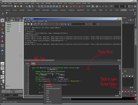Image resolution: width=138 pixels, height=105 pixels.
Task: Toggle Echo All Commands icon
Action: click(59, 24)
